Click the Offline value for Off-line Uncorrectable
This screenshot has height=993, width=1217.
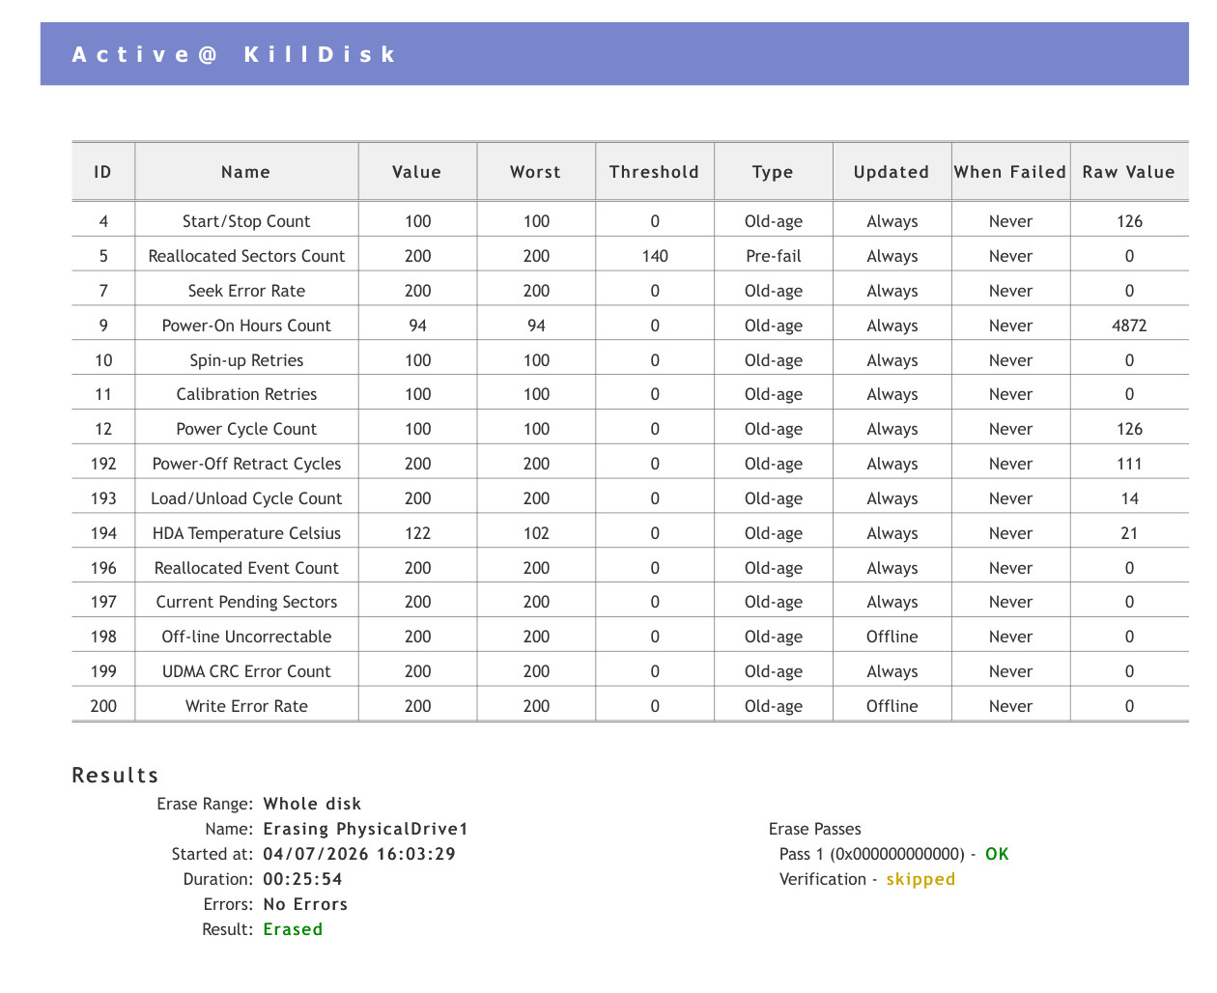click(x=892, y=637)
